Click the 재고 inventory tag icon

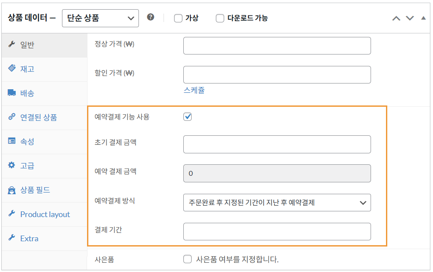click(12, 69)
